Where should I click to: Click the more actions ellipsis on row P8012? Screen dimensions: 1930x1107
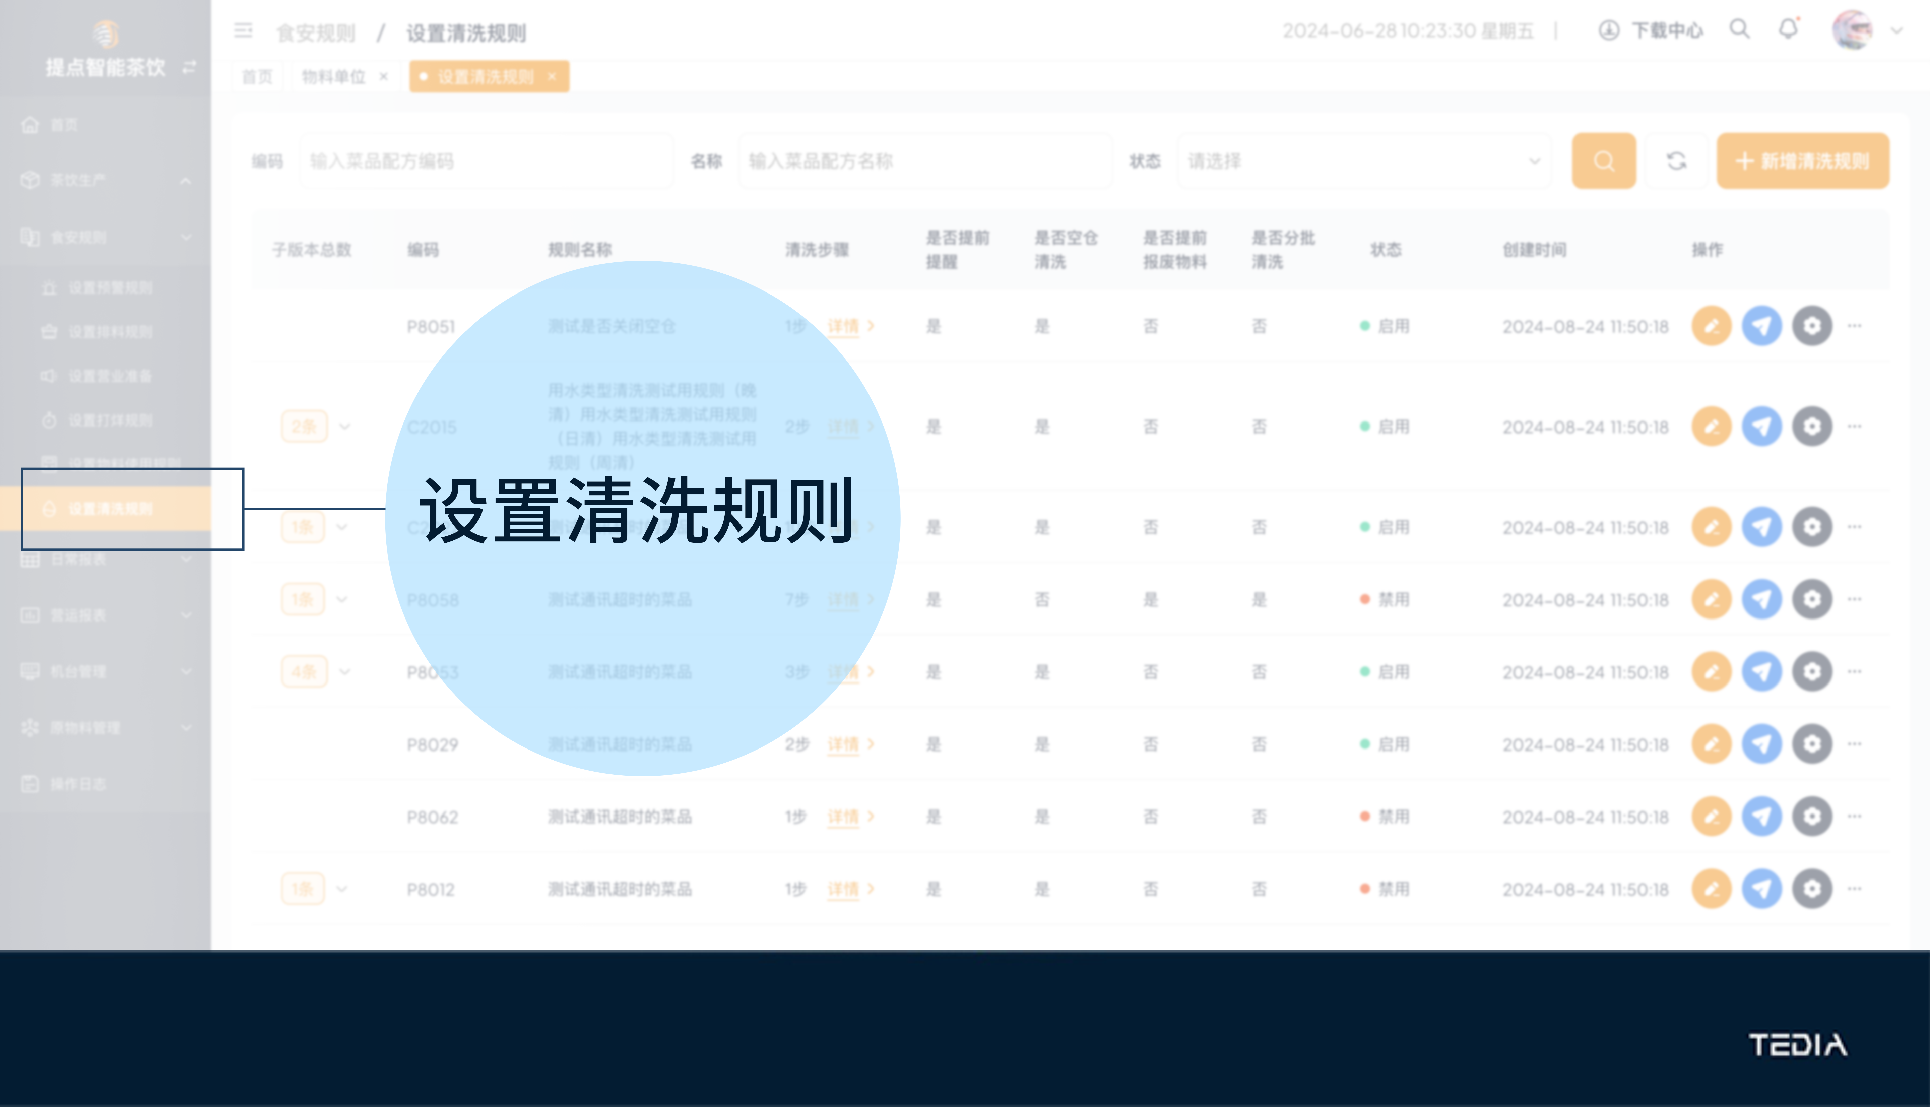1855,888
